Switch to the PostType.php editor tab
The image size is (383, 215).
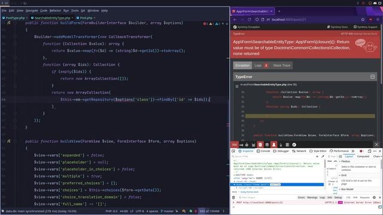(x=15, y=18)
